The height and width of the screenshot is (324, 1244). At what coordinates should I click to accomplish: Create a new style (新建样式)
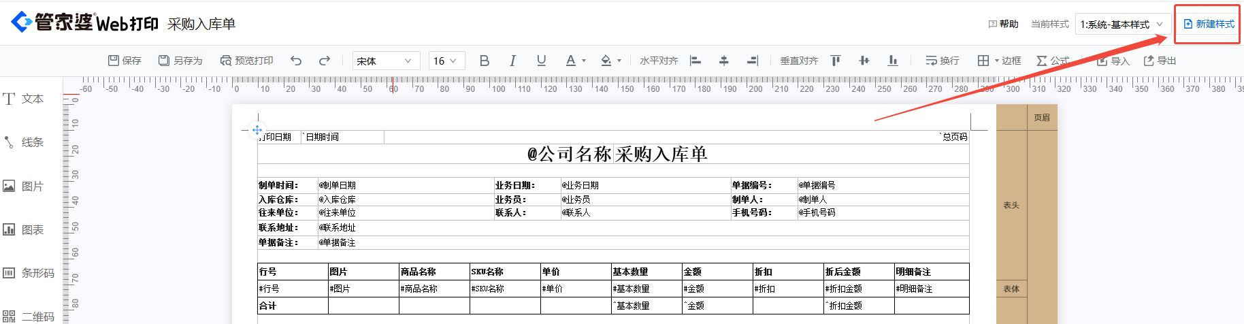[x=1209, y=24]
